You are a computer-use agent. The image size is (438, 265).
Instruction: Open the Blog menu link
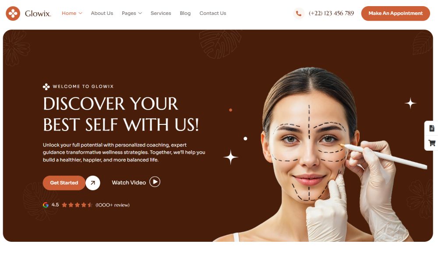(x=185, y=13)
